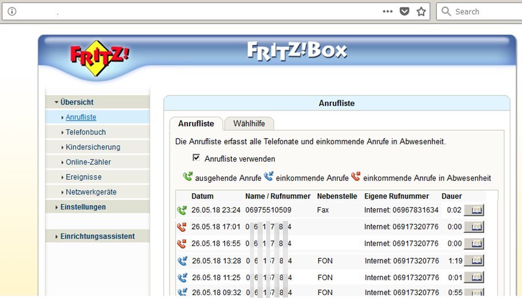Open Telefonbuch in the sidebar
Viewport: 522px width, 298px height.
[x=86, y=132]
